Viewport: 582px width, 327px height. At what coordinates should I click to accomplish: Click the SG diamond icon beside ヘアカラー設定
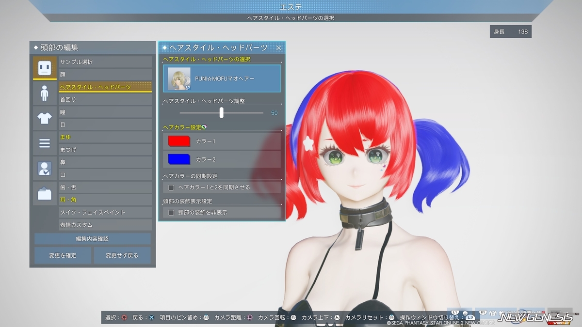pos(204,127)
